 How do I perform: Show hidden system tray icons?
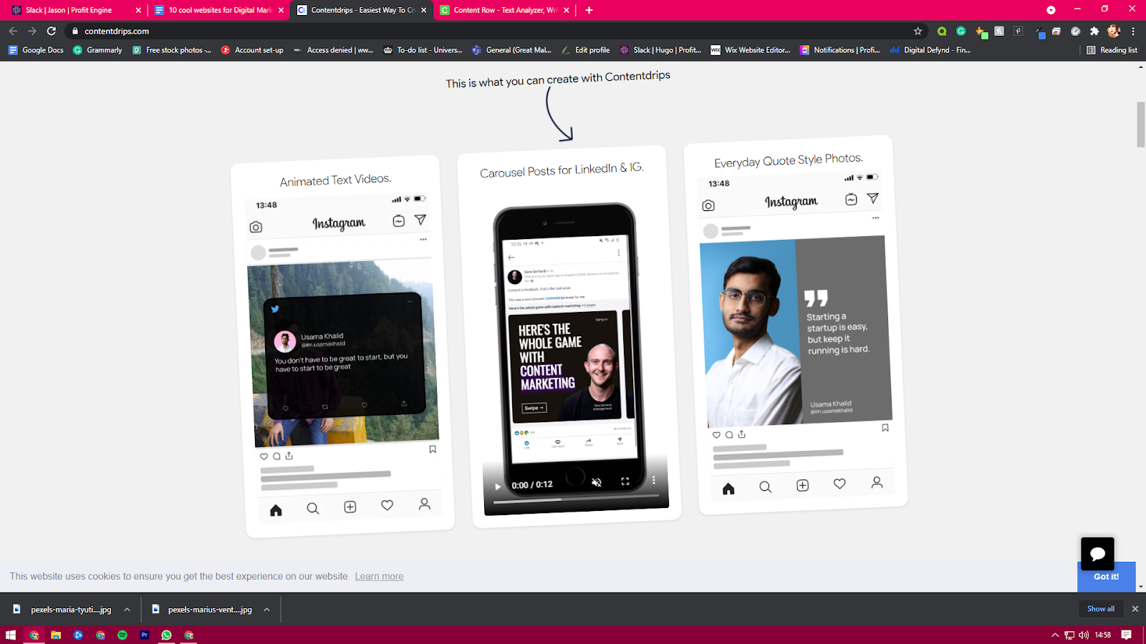(1054, 635)
